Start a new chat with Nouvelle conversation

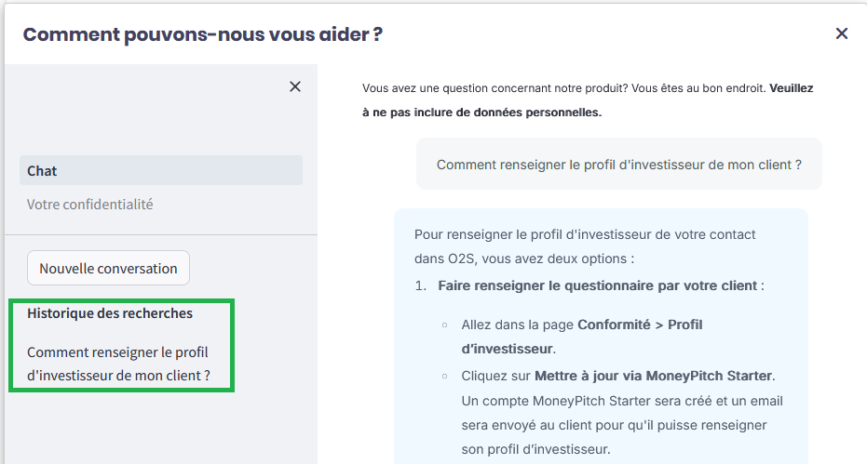108,268
